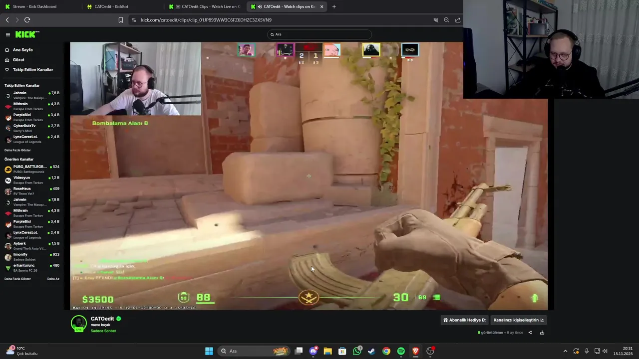
Task: Click Kanalınızı kişiselleştirin button
Action: tap(518, 320)
